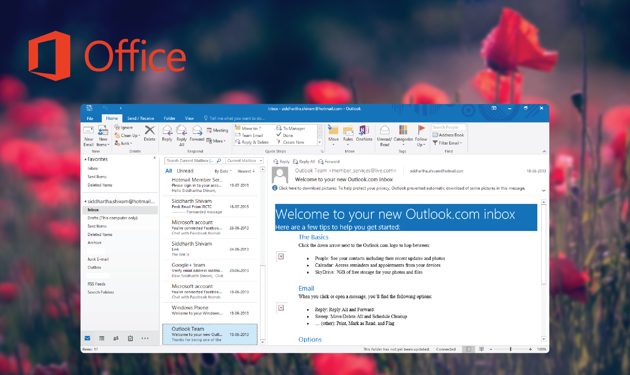
Task: Show All messages filter
Action: pos(169,171)
